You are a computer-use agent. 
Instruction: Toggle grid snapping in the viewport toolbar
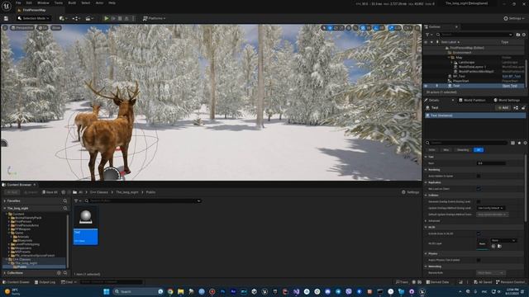pyautogui.click(x=363, y=28)
